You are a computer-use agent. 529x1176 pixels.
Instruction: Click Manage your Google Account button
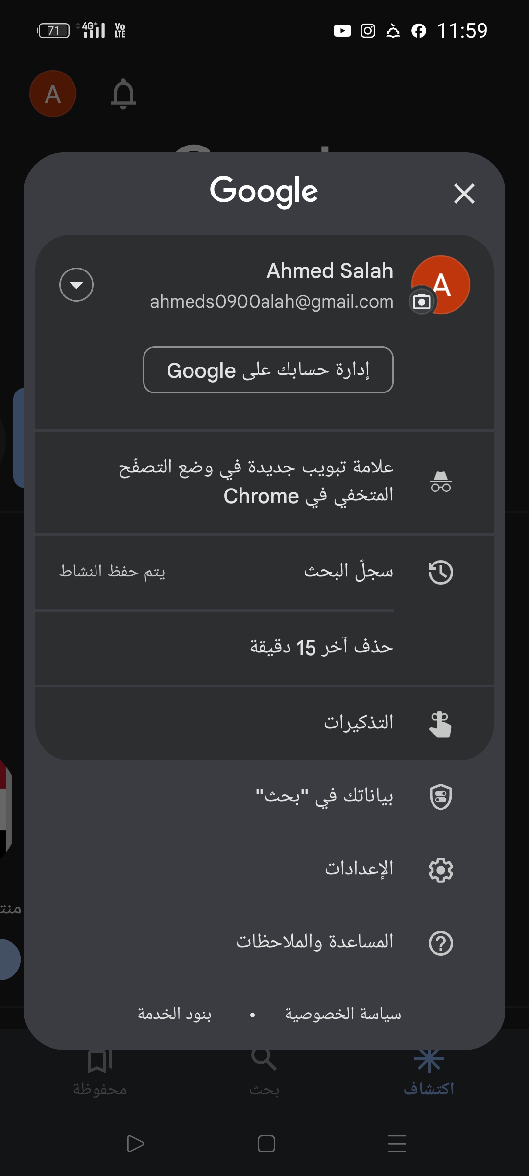tap(268, 370)
